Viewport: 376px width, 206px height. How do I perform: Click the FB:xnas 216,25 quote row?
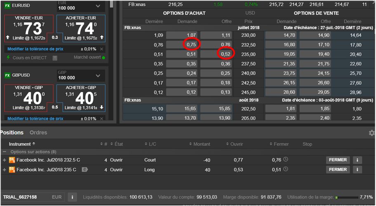248,4
